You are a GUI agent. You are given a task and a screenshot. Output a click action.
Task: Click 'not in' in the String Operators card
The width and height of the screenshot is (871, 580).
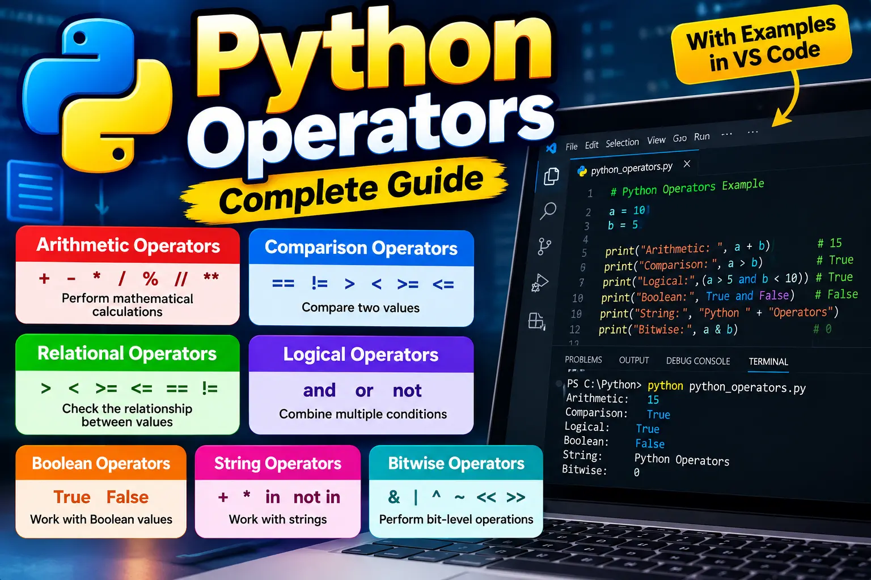point(317,497)
